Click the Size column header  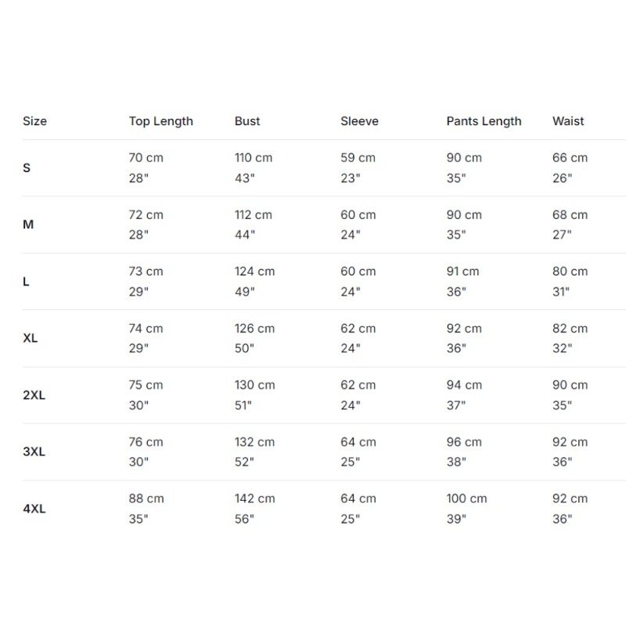[34, 121]
